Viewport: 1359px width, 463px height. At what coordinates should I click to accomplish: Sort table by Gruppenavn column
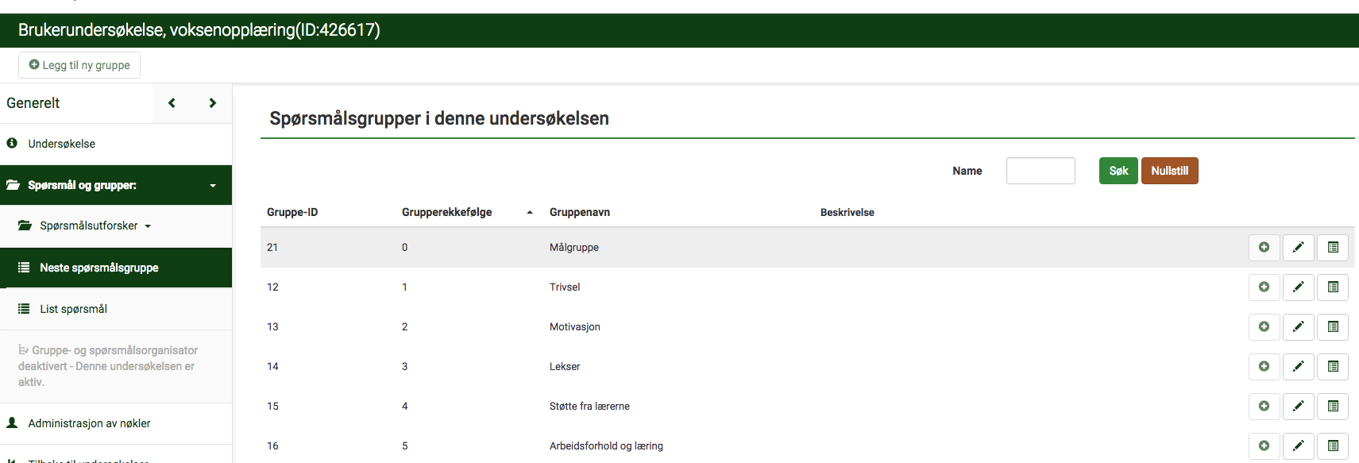coord(579,212)
